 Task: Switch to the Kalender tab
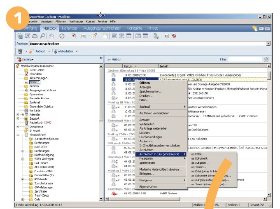[70, 28]
